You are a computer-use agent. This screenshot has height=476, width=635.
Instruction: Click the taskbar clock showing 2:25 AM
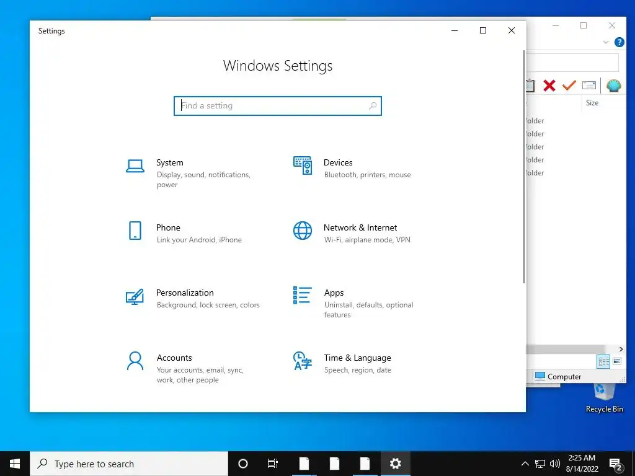tap(582, 464)
